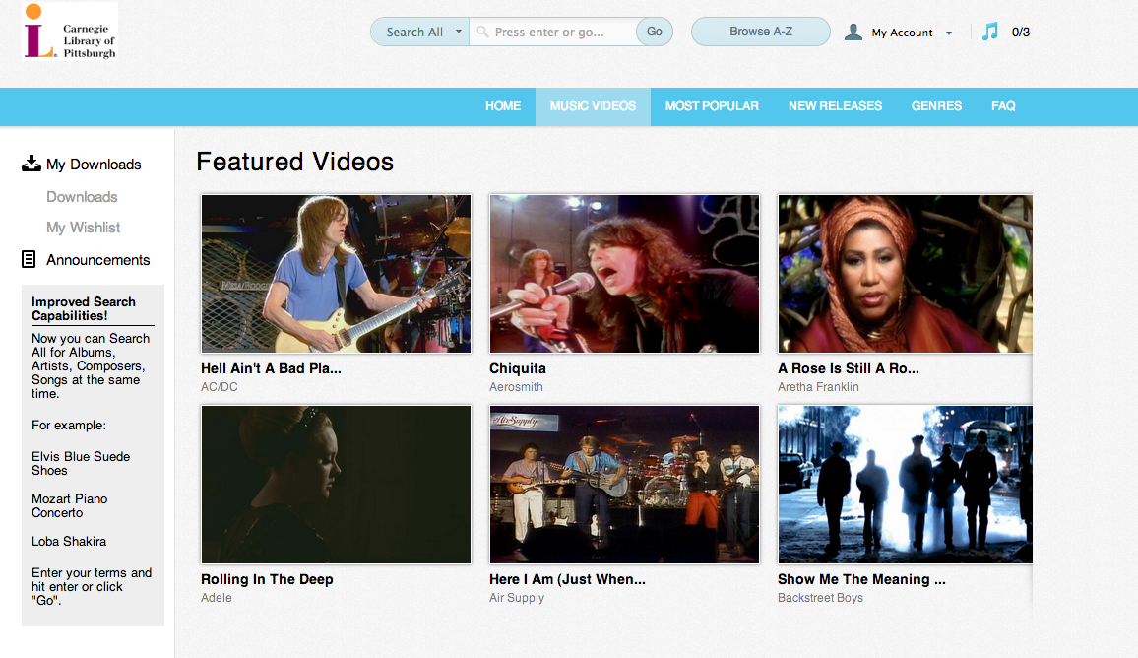
Task: Click the title 'Hell Ain't A Bad Pla...'
Action: [x=271, y=368]
